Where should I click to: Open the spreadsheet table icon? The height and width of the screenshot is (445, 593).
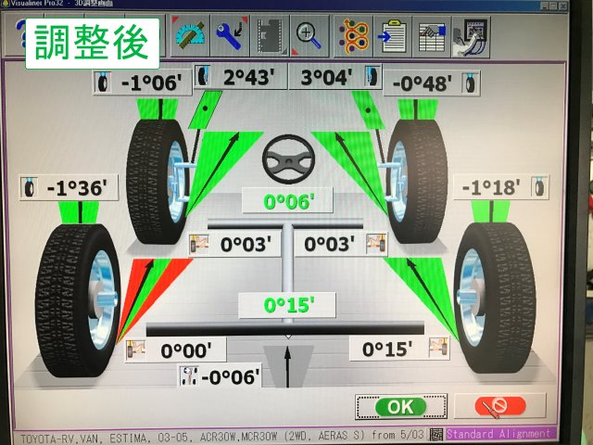(432, 34)
